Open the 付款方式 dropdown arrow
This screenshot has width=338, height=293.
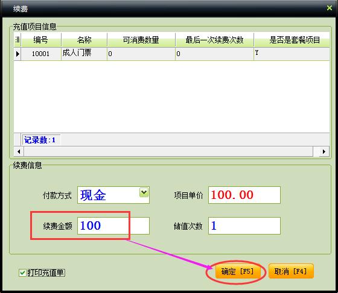[x=144, y=192]
